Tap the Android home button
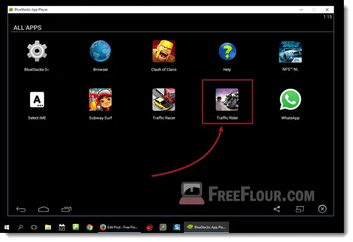 tap(43, 209)
